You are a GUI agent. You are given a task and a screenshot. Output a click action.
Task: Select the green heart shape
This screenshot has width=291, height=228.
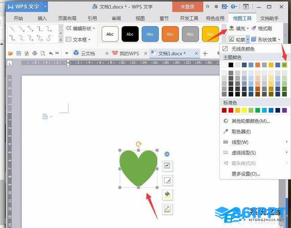pyautogui.click(x=138, y=168)
